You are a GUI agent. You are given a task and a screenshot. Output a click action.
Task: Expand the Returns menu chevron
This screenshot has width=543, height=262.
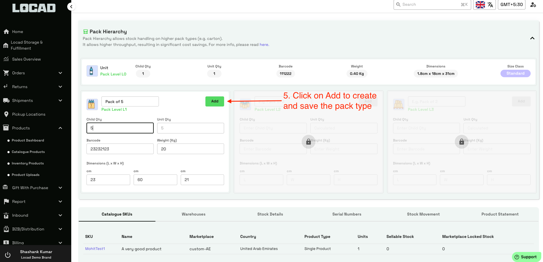pos(60,87)
